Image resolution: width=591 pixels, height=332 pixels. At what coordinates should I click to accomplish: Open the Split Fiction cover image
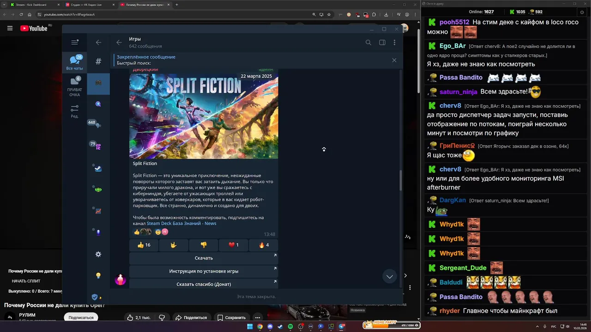[x=204, y=116]
